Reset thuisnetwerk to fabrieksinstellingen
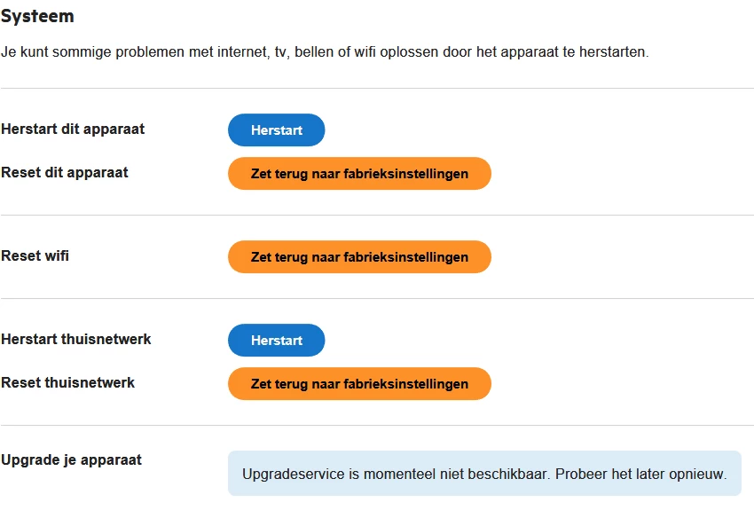The width and height of the screenshot is (754, 518). tap(359, 384)
